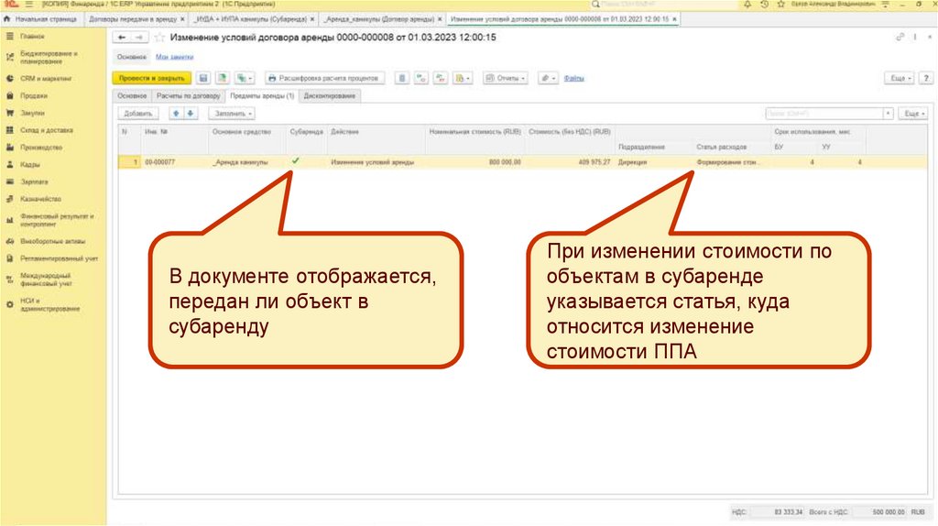Open Расшифровка расчета процентов report
938x526 pixels.
324,79
